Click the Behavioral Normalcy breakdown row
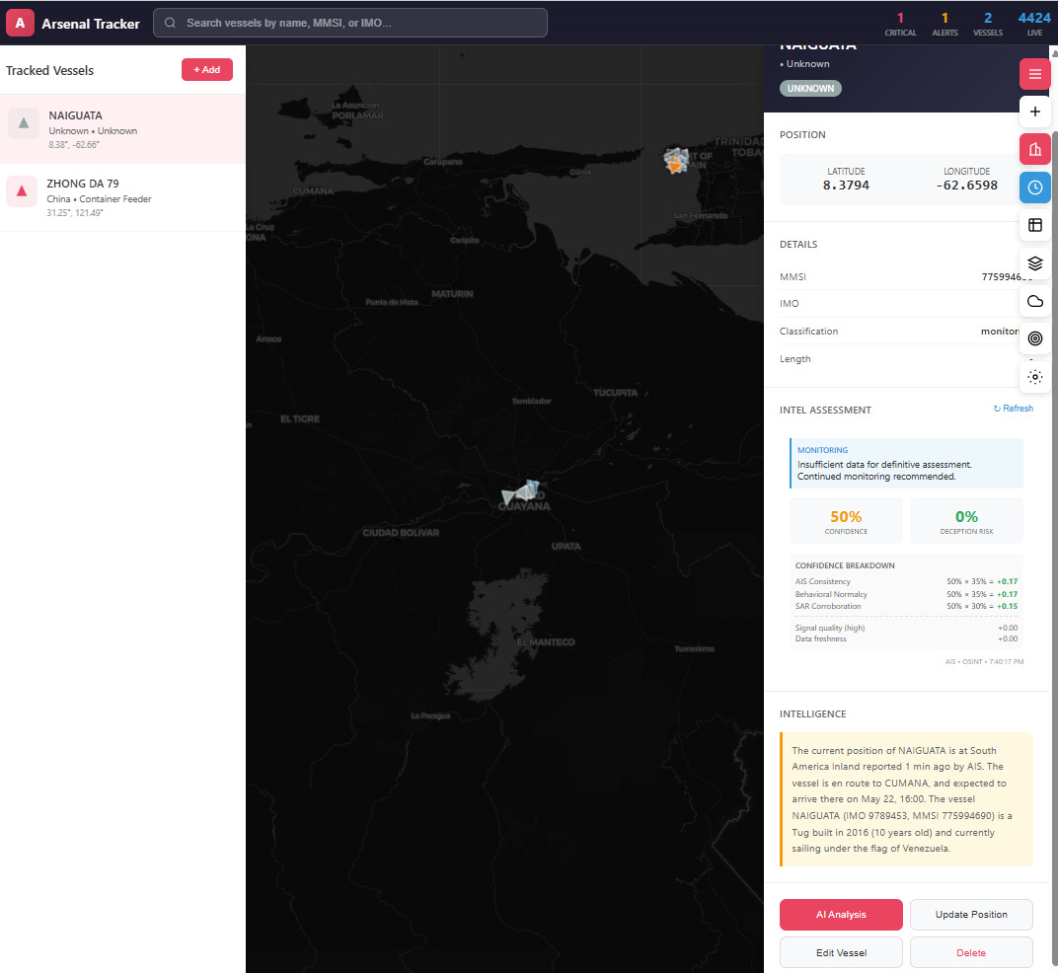 click(x=906, y=594)
